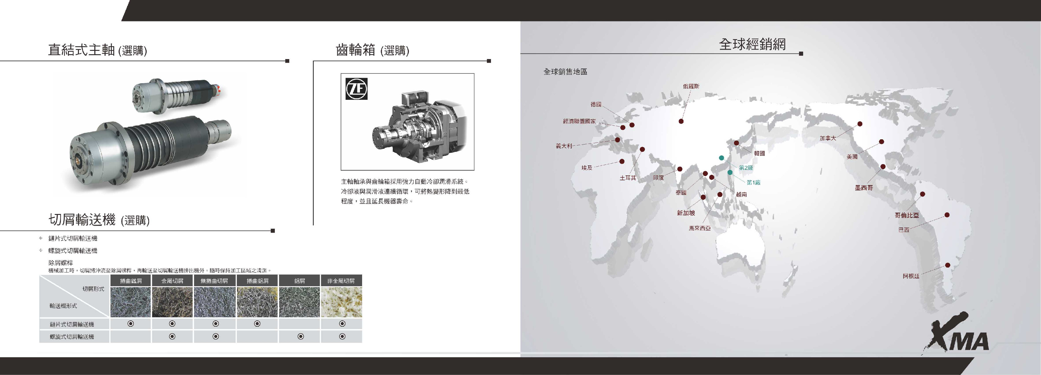This screenshot has width=1041, height=375.
Task: Click the 捲曲鋁屑 chip photo thumbnail
Action: pos(257,302)
